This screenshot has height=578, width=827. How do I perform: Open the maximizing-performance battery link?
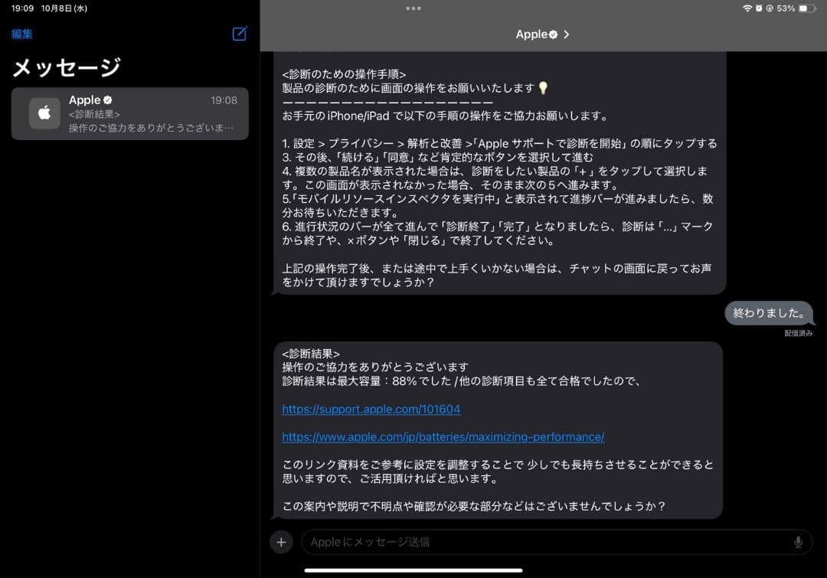pos(443,436)
